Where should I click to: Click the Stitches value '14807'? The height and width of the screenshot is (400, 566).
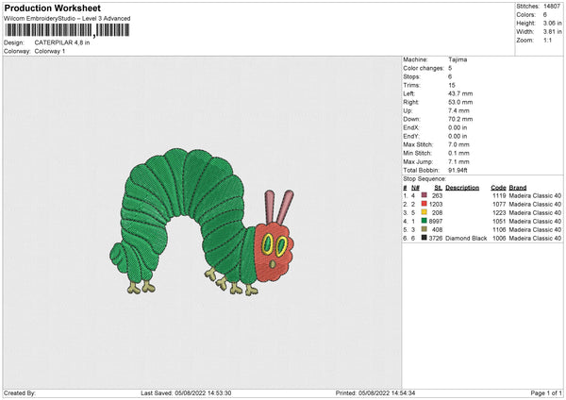[x=552, y=7]
